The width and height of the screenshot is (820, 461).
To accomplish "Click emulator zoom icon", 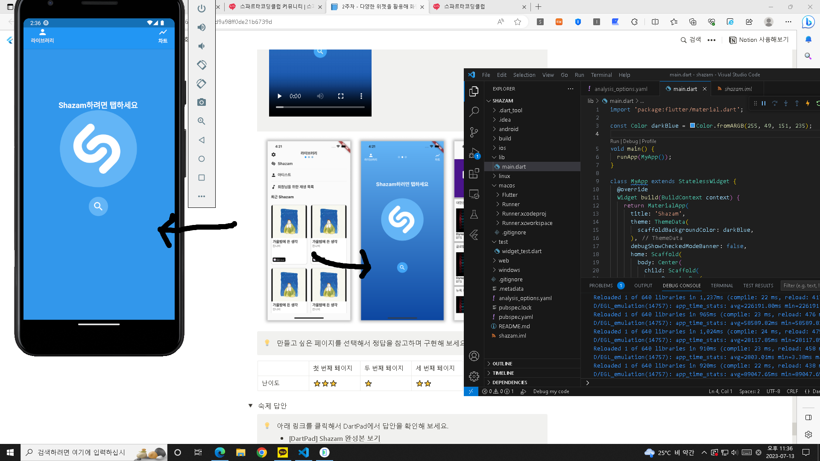I will tap(202, 121).
